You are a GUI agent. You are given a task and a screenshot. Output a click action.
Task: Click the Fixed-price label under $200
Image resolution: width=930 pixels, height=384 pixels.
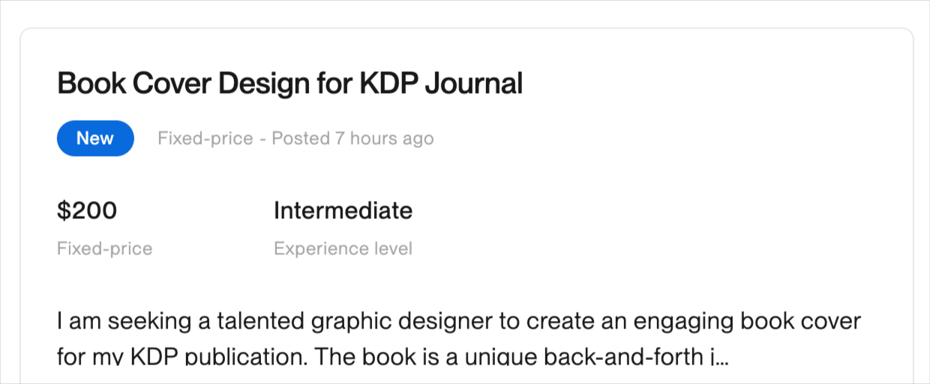point(104,249)
